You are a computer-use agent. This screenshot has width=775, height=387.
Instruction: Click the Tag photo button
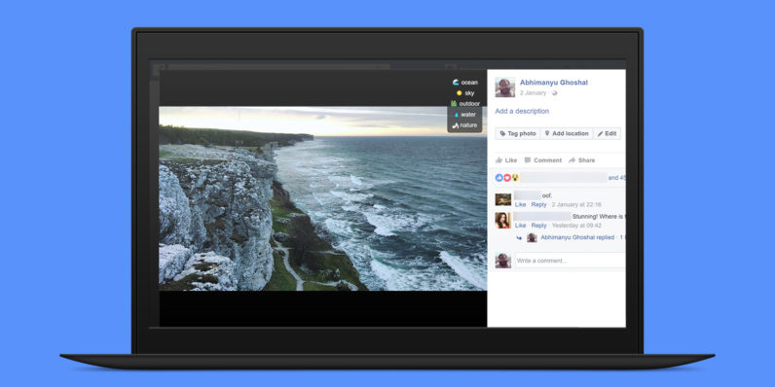[518, 134]
